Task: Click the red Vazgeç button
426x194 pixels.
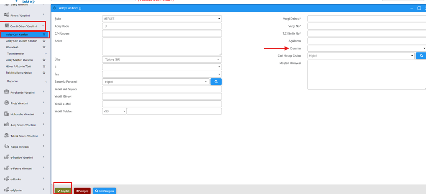Action: coord(82,191)
